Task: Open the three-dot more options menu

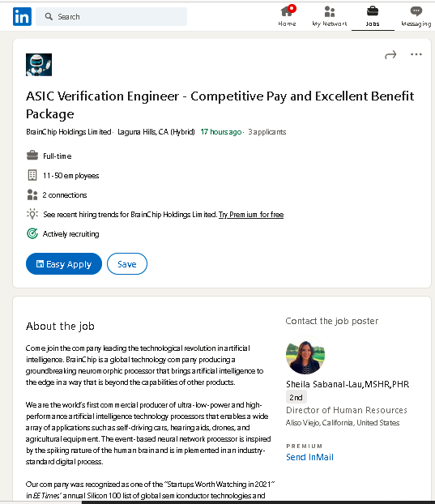Action: 416,54
